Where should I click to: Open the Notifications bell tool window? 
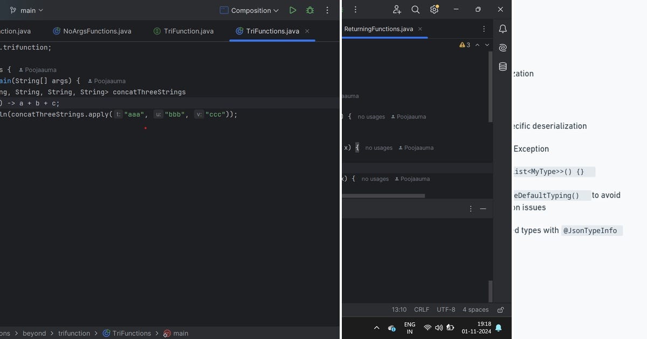click(503, 29)
